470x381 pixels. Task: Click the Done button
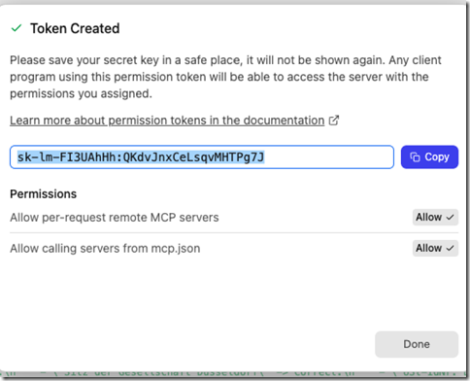click(x=417, y=344)
